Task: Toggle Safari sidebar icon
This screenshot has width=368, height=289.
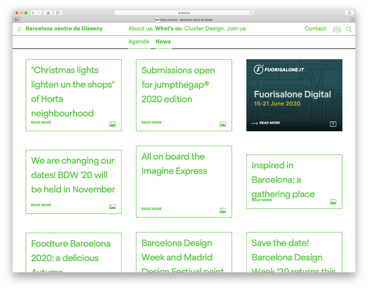Action: (58, 13)
